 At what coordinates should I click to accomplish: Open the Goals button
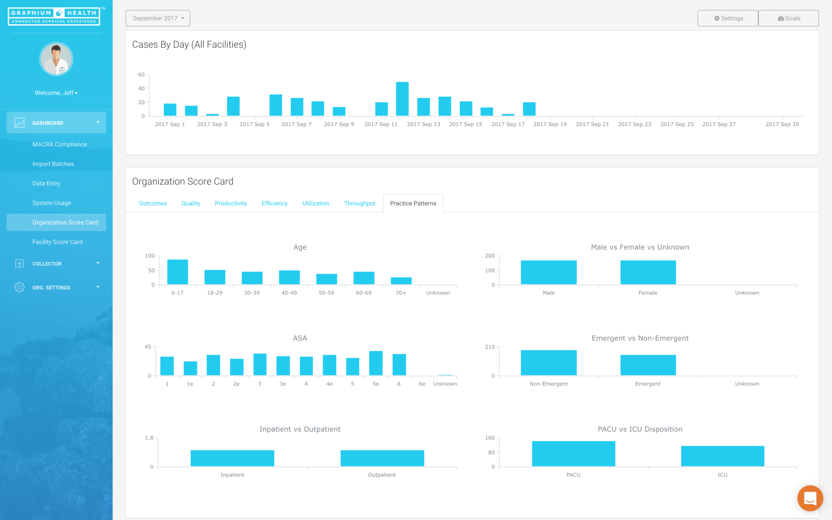click(x=788, y=18)
